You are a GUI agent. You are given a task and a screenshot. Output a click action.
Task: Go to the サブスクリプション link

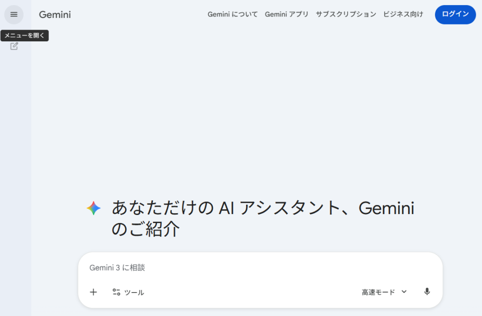tap(346, 15)
